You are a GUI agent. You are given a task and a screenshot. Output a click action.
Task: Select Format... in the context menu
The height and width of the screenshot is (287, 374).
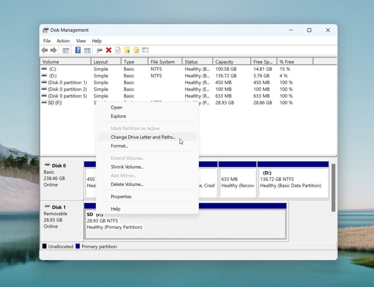pos(119,146)
